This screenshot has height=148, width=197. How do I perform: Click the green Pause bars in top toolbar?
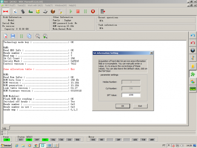(85, 11)
